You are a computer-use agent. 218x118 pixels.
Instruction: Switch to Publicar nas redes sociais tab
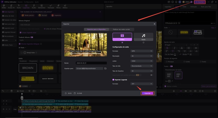point(121,29)
